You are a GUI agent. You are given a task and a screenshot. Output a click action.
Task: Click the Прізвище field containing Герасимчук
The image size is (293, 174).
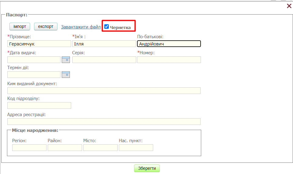click(x=39, y=44)
